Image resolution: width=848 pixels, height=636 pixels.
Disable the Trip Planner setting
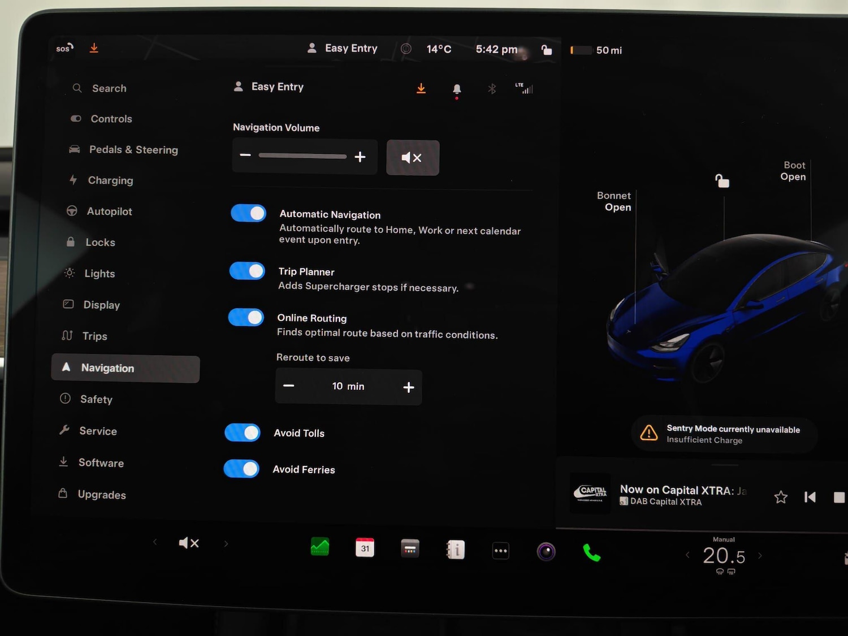(x=247, y=271)
